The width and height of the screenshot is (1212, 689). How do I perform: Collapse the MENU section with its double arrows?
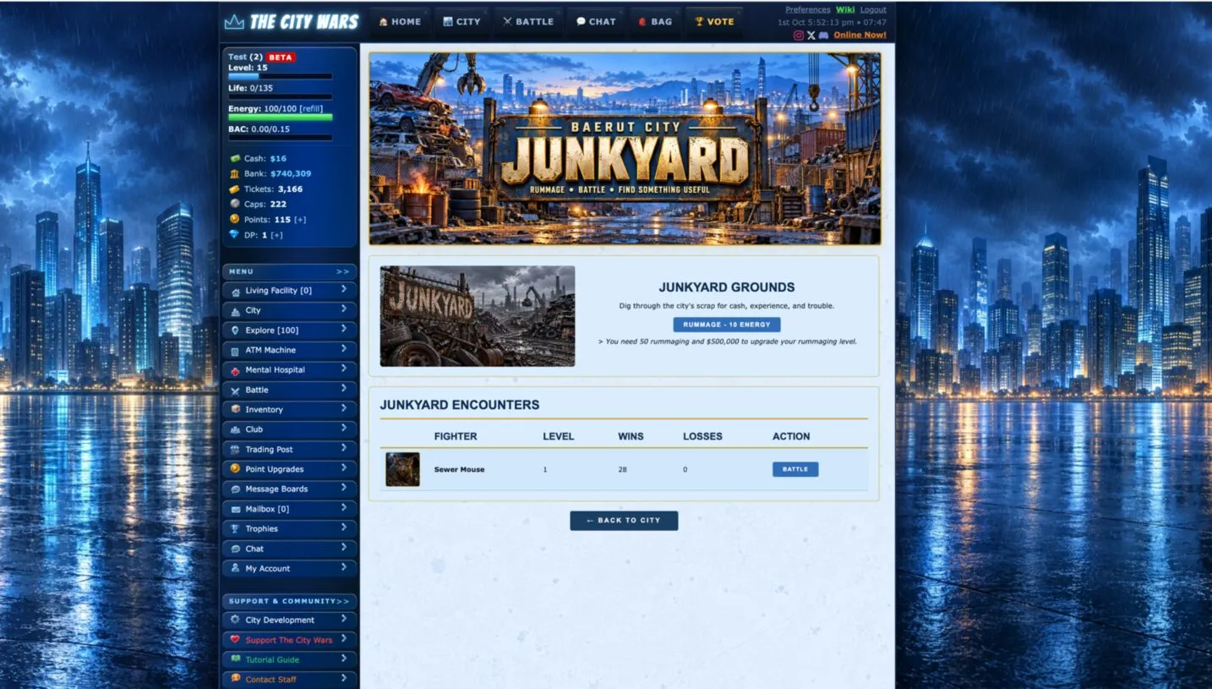[342, 272]
